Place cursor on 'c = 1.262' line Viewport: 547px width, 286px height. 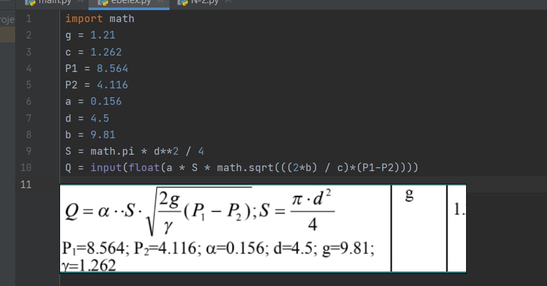[93, 52]
